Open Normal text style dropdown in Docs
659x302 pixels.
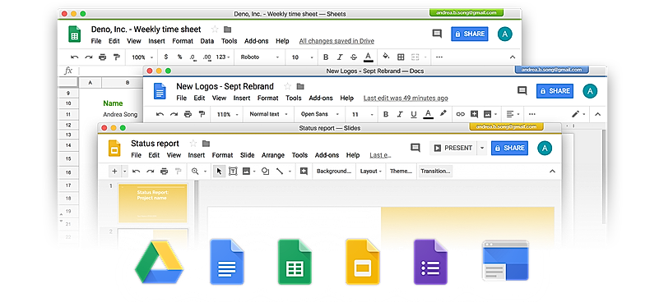pyautogui.click(x=268, y=114)
